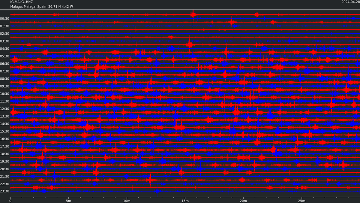Select the 00:30 time row label
The image size is (360, 203).
4,19
